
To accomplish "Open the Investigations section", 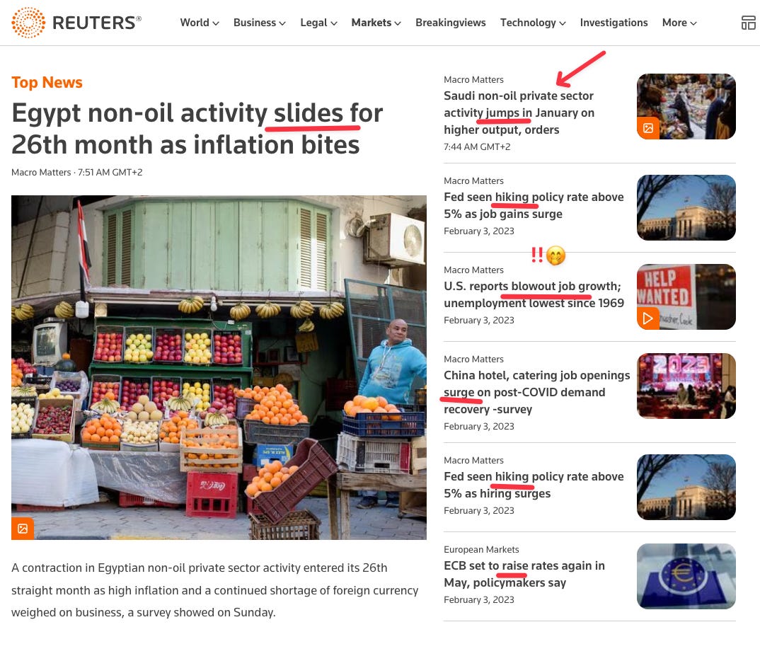I will 614,23.
